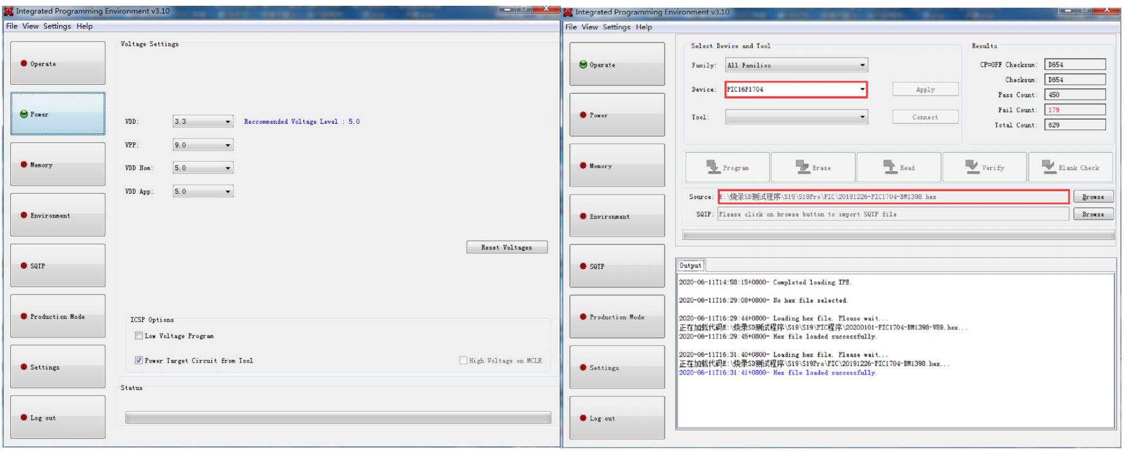Click the Checksum field showing D854

1075,80
